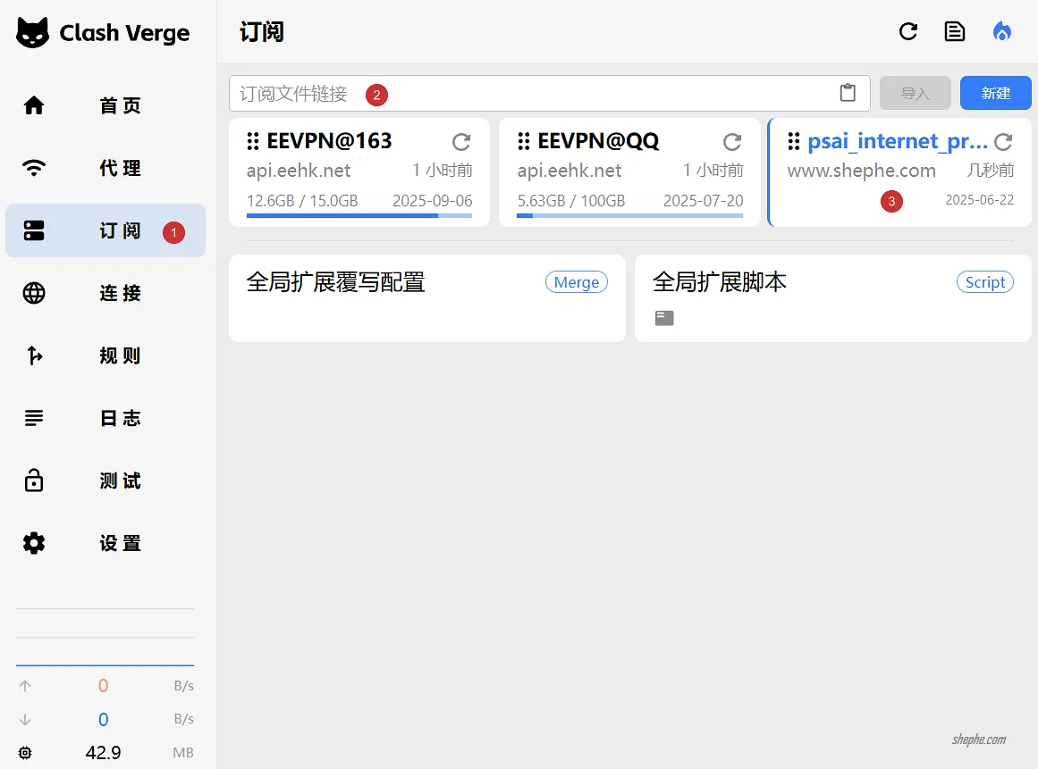Click the file icon under 全局扩展脚本
Image resolution: width=1038 pixels, height=769 pixels.
(664, 318)
